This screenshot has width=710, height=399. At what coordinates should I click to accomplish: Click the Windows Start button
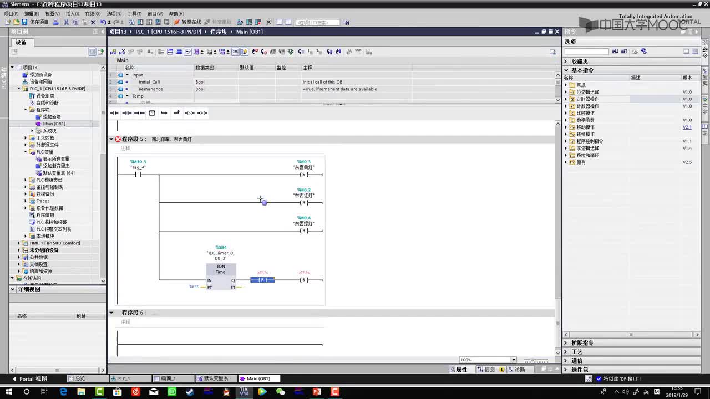[8, 392]
